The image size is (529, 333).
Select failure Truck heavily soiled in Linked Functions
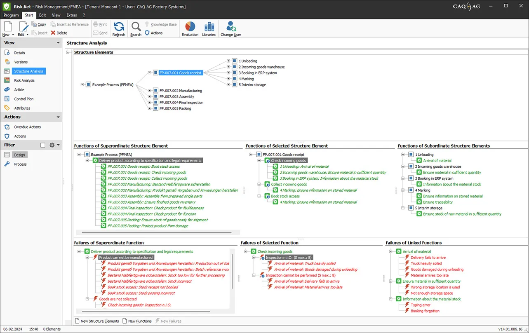point(426,263)
